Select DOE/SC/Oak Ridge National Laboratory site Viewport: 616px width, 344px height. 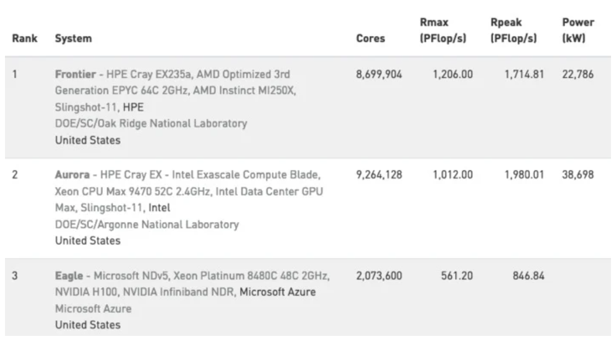[151, 123]
